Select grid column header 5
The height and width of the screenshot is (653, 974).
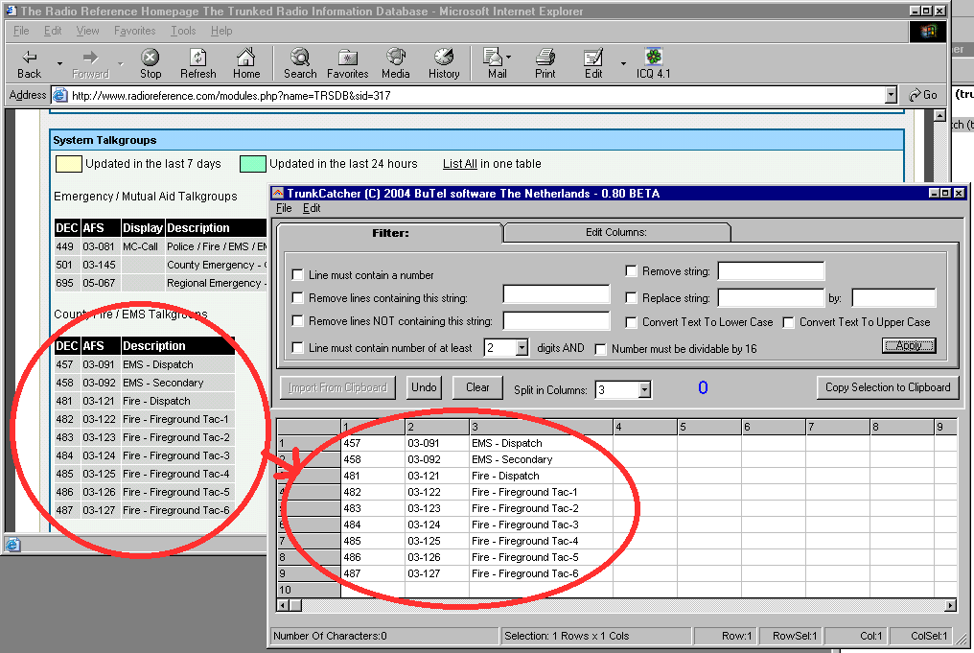[x=708, y=427]
